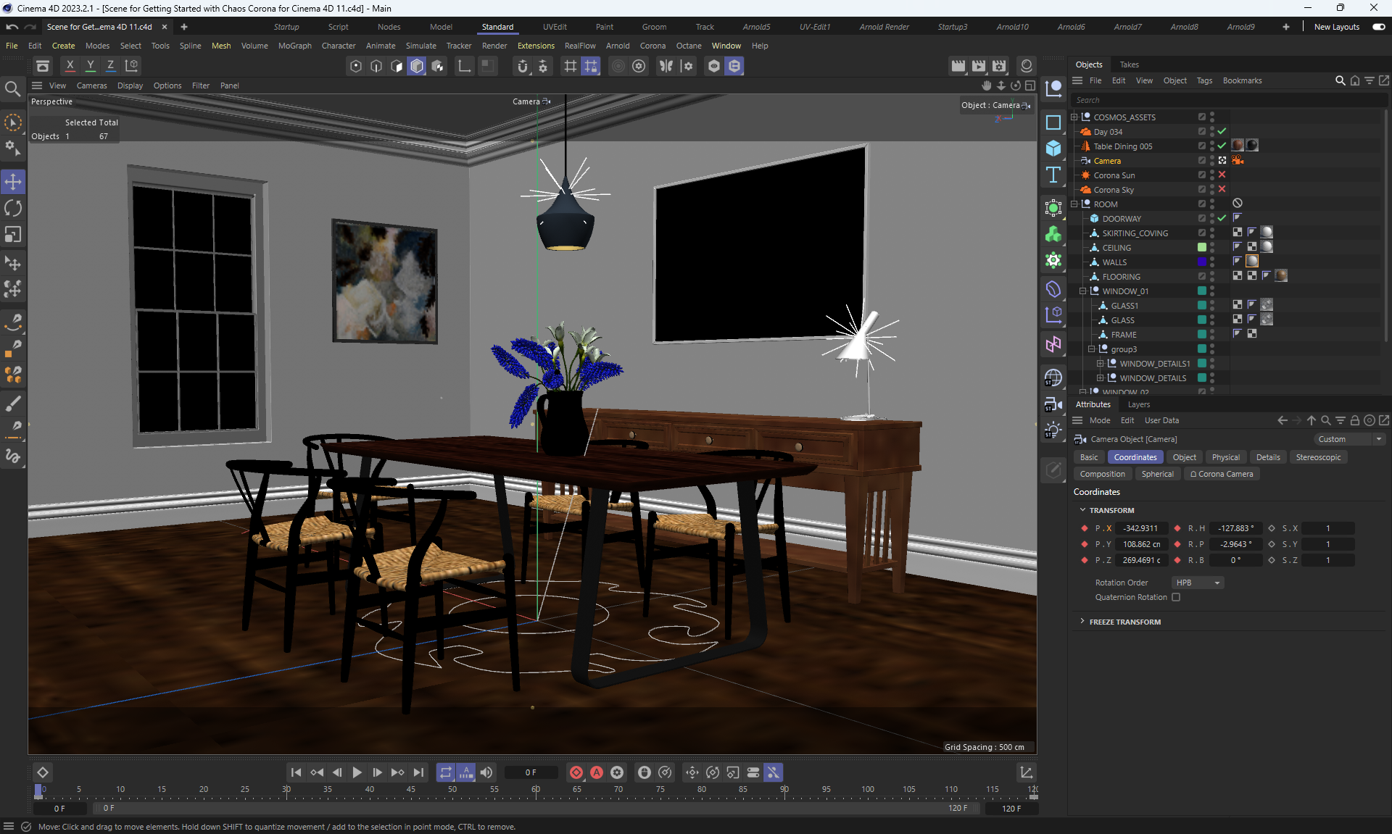Open the MoGraph menu

[x=294, y=46]
